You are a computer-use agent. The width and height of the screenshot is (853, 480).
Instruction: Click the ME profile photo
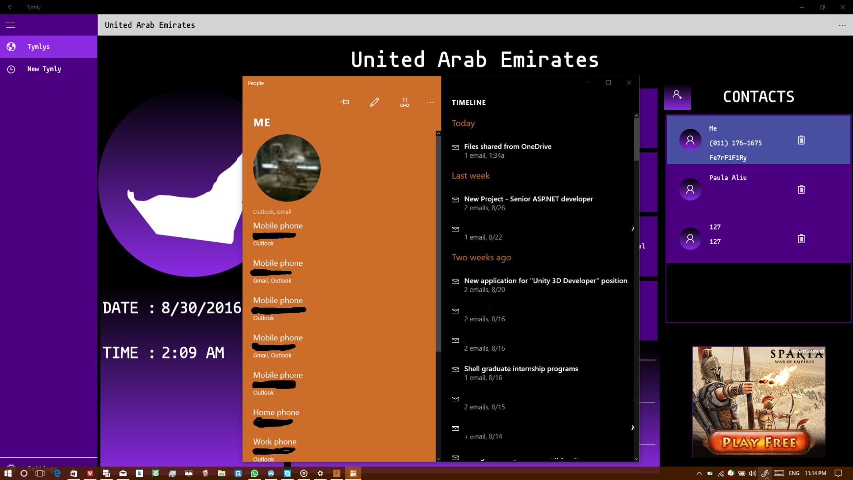point(287,168)
